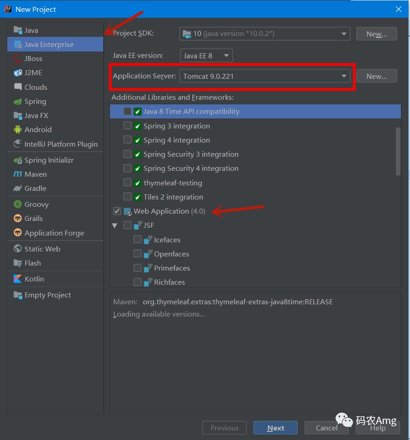This screenshot has width=410, height=440.
Task: Click the frameworks list vertical scrollbar
Action: coord(398,152)
